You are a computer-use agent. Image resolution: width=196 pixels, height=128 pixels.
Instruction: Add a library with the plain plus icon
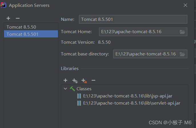click(65, 81)
